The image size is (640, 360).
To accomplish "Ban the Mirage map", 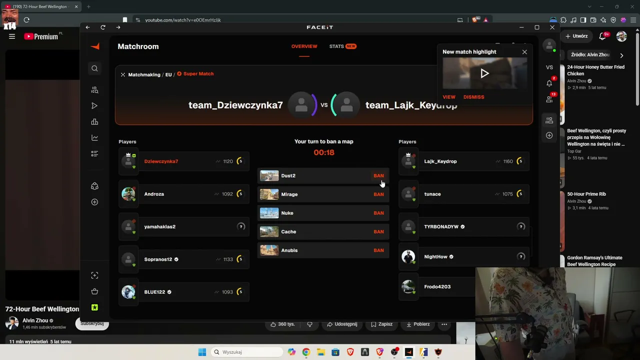I will point(378,194).
